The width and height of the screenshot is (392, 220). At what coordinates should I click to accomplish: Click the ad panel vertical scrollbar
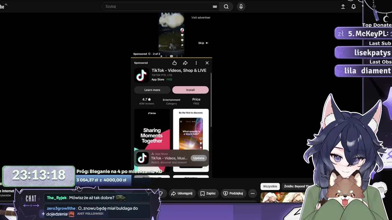coord(211,100)
